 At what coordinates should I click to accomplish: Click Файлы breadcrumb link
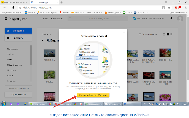tap(45, 35)
